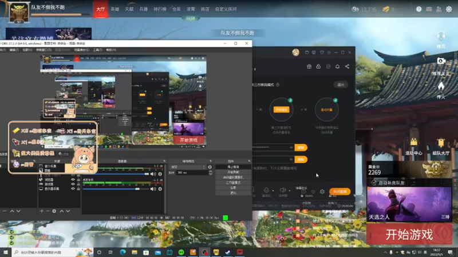
Task: Open streaming companion settings gear
Action: coord(322,191)
